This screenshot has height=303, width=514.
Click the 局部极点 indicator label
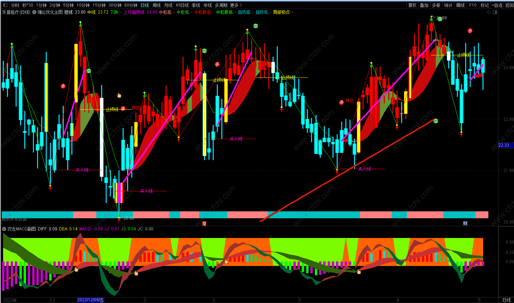click(x=283, y=12)
